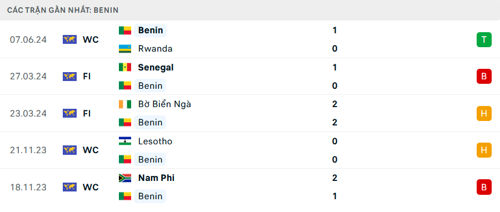
Task: Click the green T result badge
Action: point(484,40)
